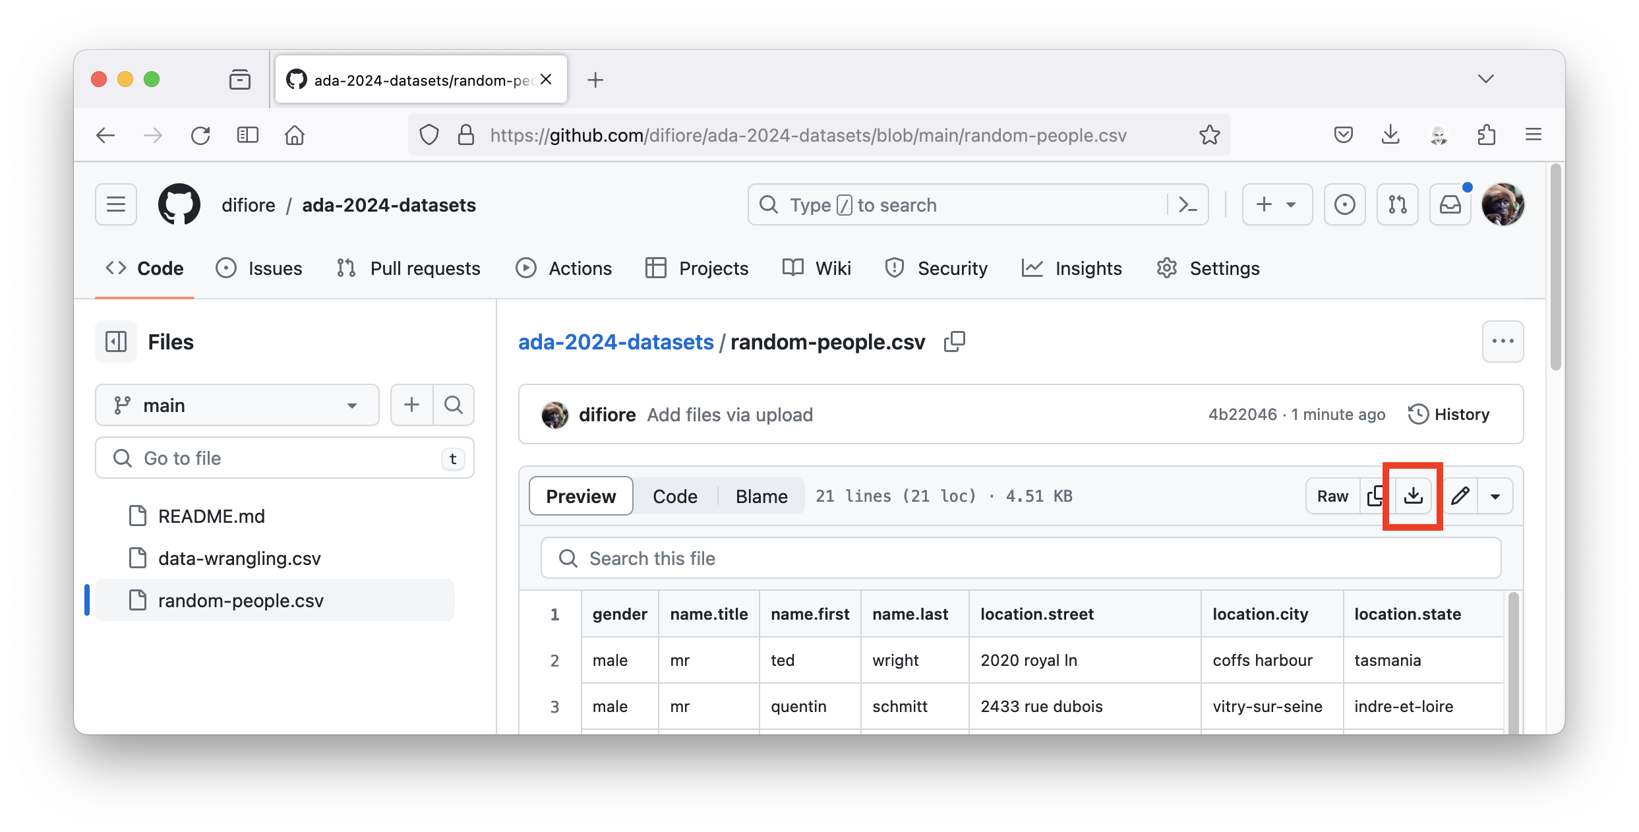Open notifications inbox icon
1639x832 pixels.
[1450, 205]
